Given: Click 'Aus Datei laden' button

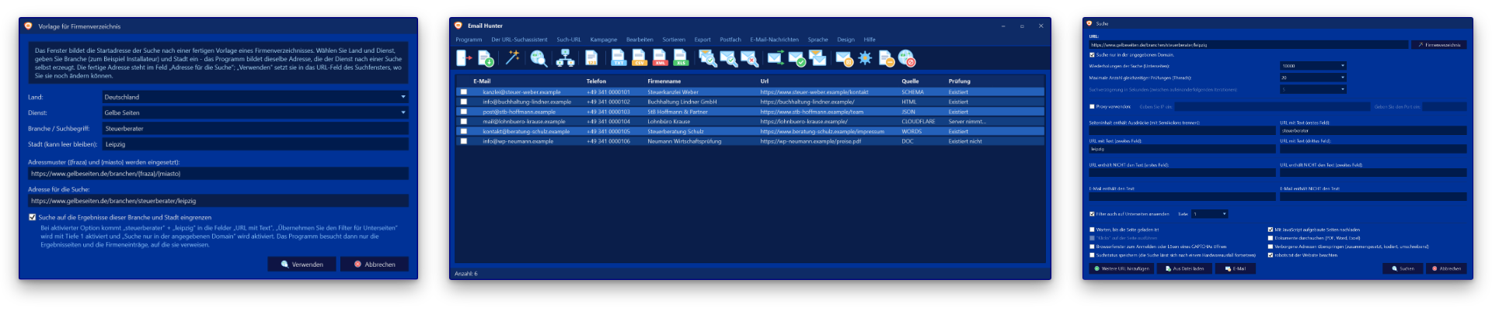Looking at the screenshot, I should pyautogui.click(x=1185, y=268).
